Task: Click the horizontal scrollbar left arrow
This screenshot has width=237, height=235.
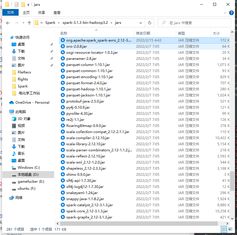Action: [58, 223]
